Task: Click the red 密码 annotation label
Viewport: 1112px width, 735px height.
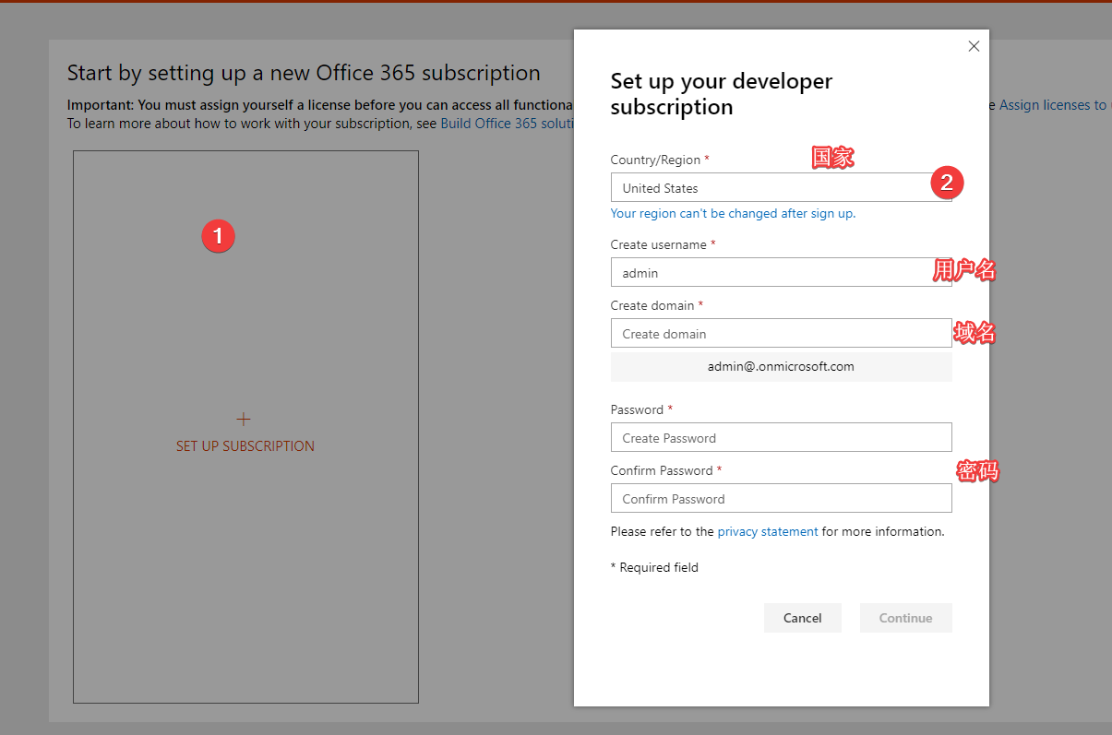Action: (977, 471)
